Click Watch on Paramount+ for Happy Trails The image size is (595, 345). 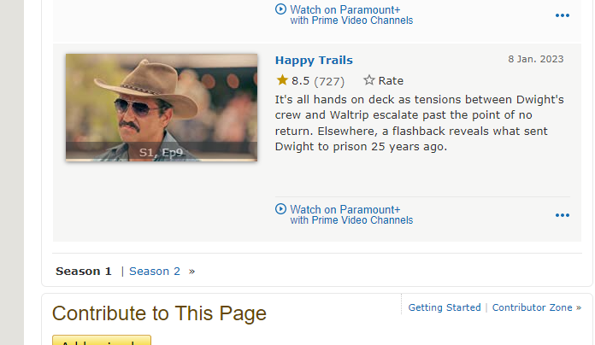point(345,209)
